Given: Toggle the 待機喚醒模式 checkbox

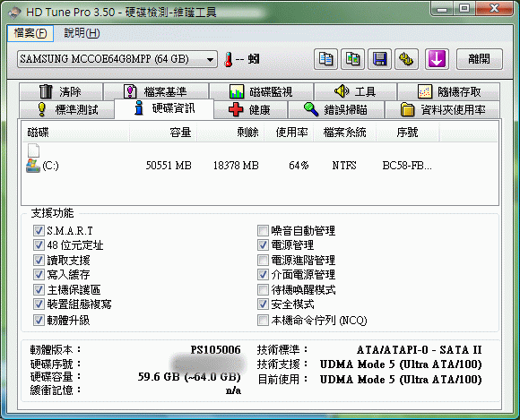Looking at the screenshot, I should [x=263, y=289].
